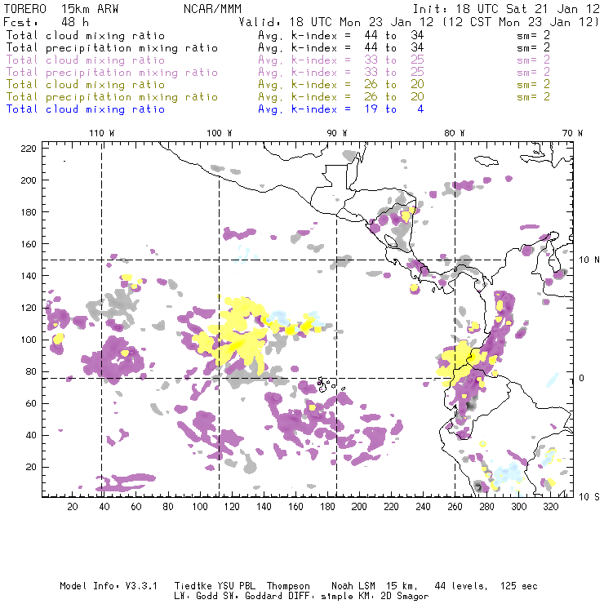The image size is (604, 604).
Task: Select the 'NCAR/MMM' header label
Action: 212,9
